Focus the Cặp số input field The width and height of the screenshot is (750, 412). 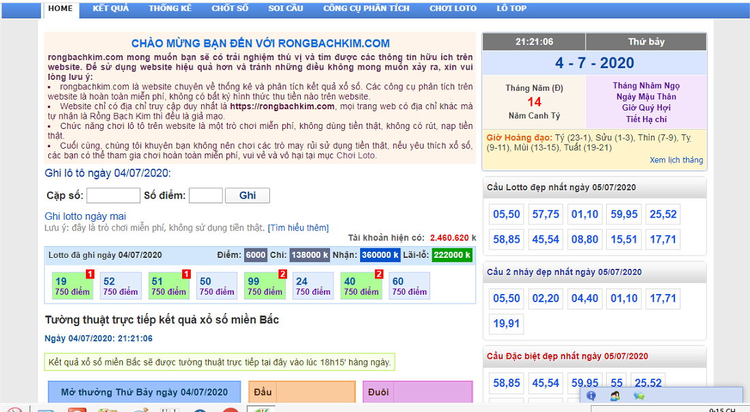point(113,195)
